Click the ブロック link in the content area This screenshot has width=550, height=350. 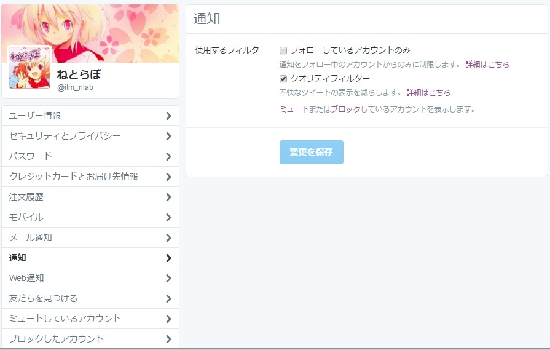[x=346, y=109]
